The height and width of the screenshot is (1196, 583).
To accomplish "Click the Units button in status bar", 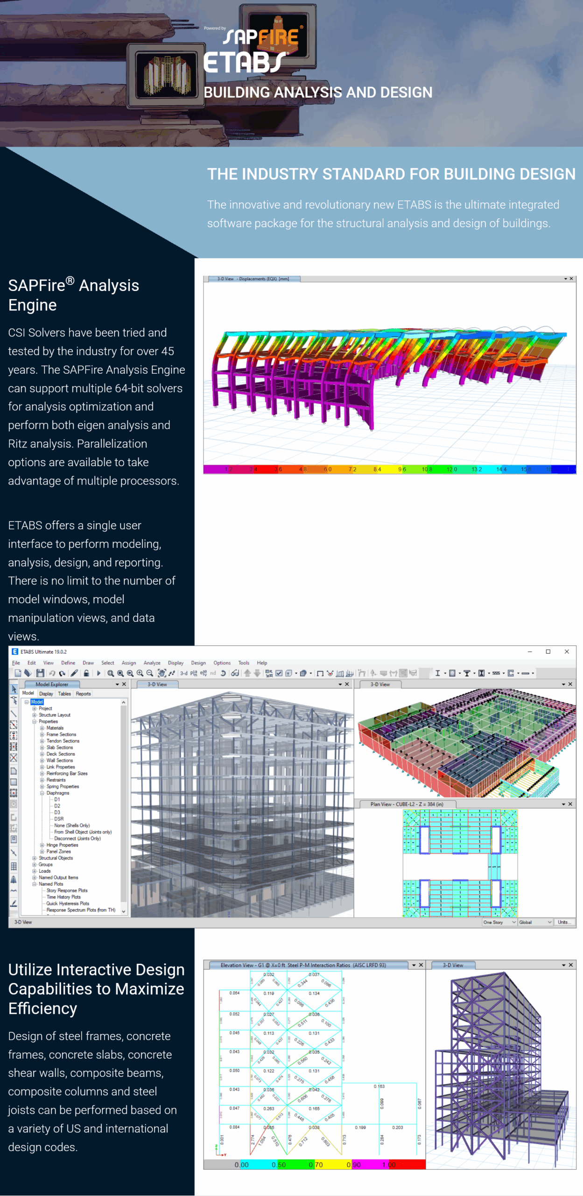I will [x=563, y=922].
